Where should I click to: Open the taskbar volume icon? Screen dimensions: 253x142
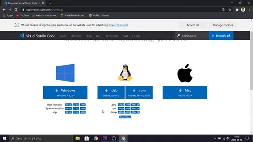(228, 138)
